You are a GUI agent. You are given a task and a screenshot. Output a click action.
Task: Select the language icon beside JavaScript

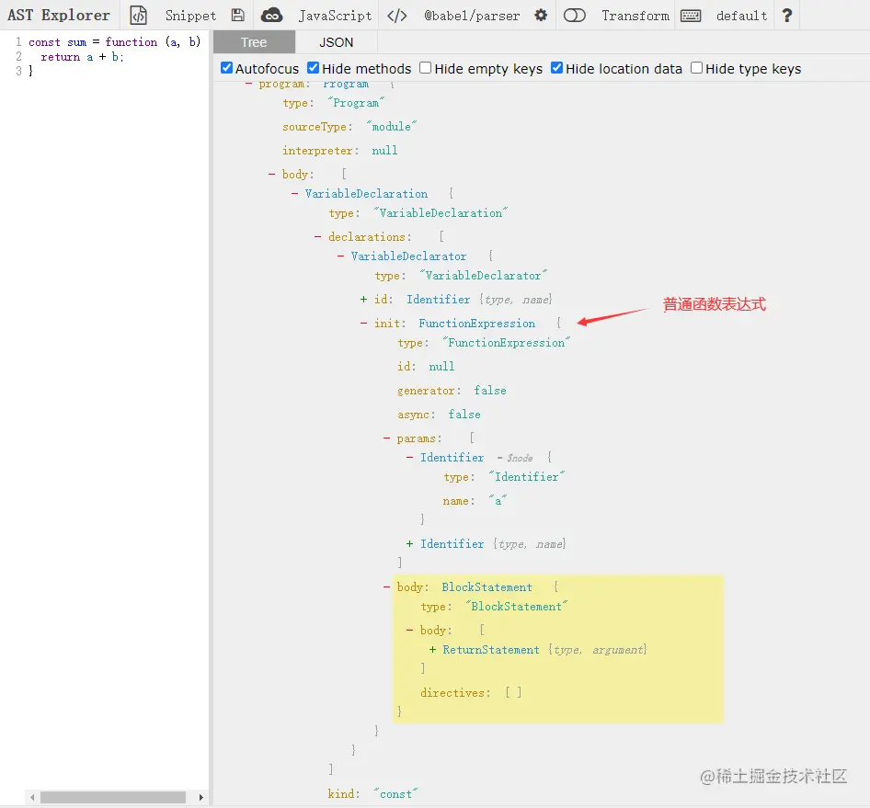pos(397,15)
